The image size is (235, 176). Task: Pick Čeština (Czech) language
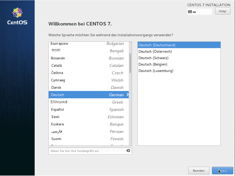(89, 73)
